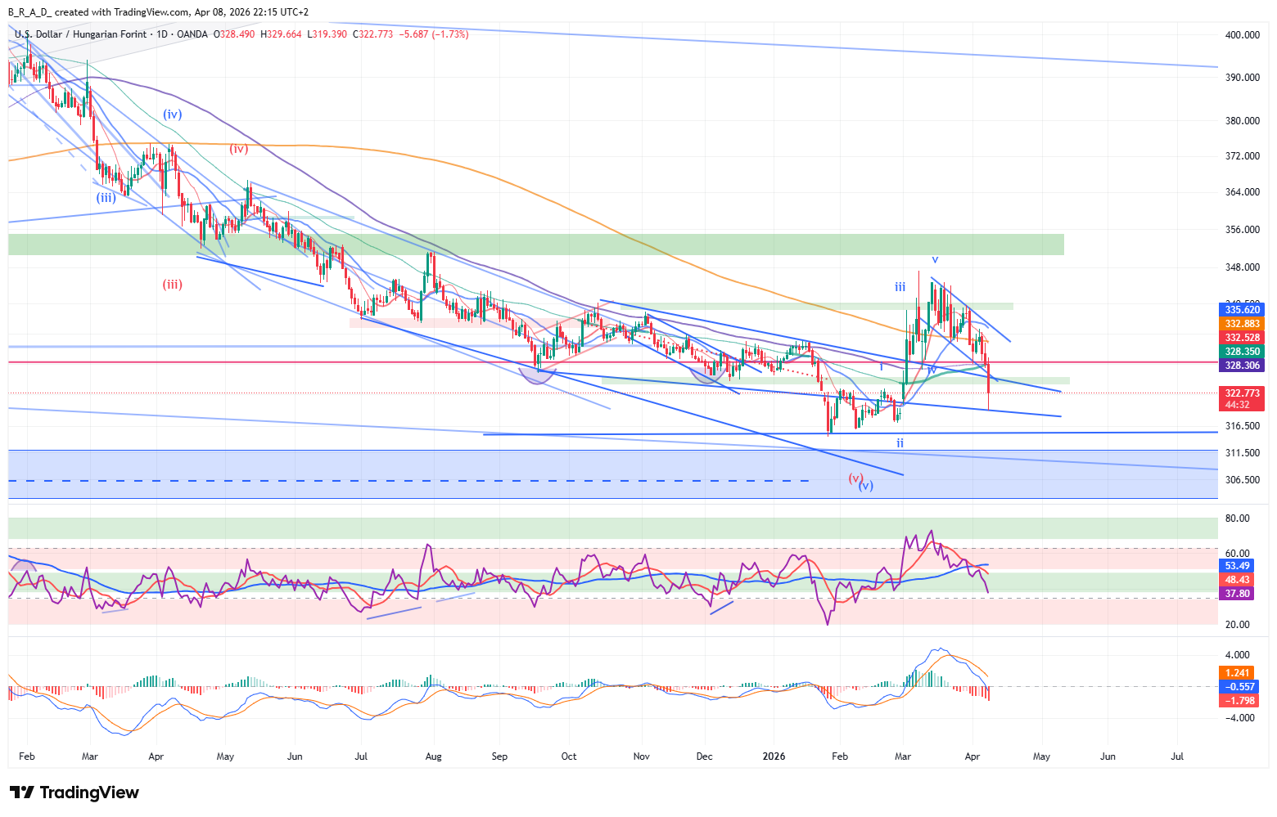Click the TradingView logo
The height and width of the screenshot is (817, 1277).
pos(74,792)
